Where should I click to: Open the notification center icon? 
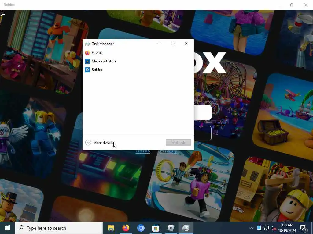click(304, 228)
